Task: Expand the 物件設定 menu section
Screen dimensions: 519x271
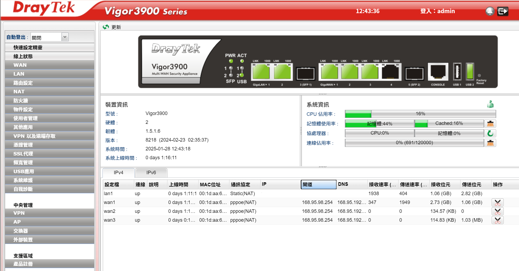Action: pos(49,109)
